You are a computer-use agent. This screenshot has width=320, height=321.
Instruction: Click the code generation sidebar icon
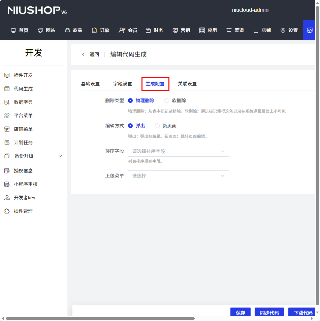click(7, 89)
